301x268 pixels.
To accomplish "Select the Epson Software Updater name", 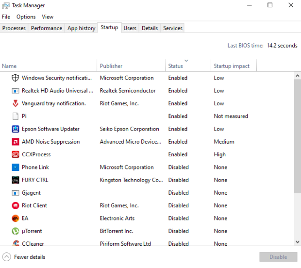I will pyautogui.click(x=50, y=129).
